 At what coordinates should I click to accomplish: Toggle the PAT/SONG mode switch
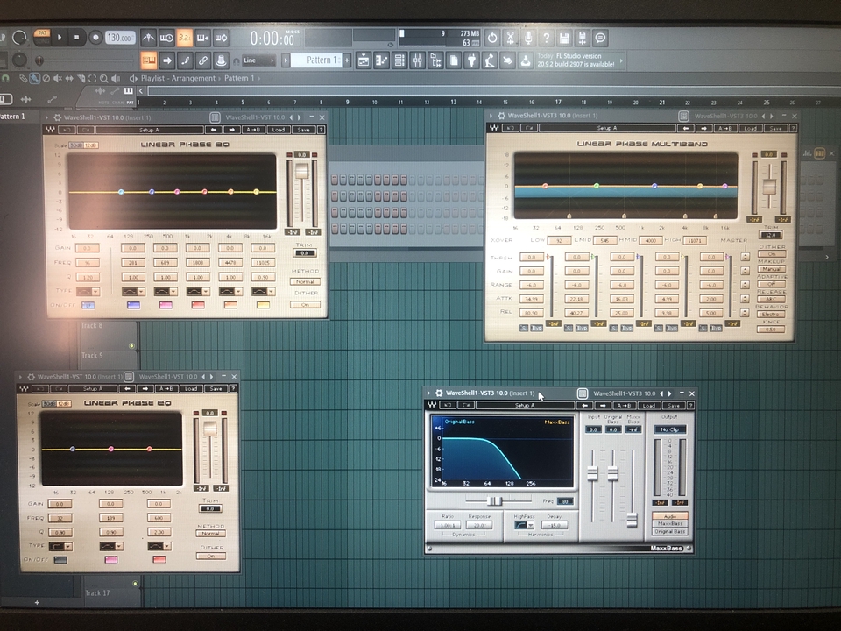tap(42, 37)
